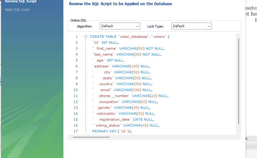Click the Online DDL group label
Viewport: 257px width, 158px height.
pos(78,21)
